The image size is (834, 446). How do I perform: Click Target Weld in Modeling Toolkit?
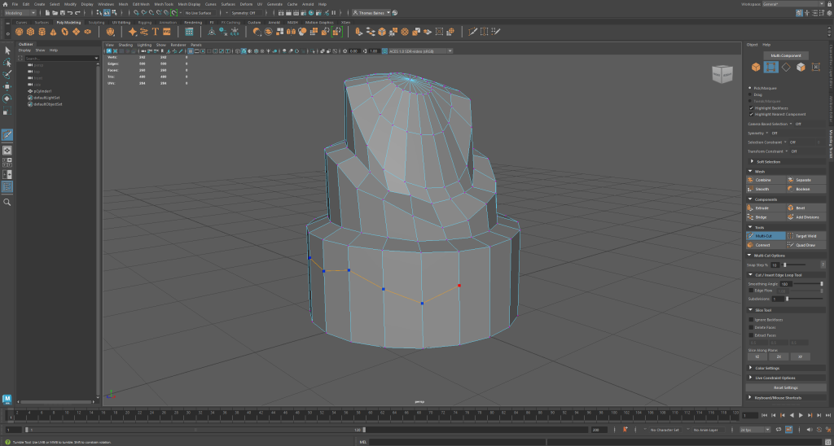[x=805, y=236]
